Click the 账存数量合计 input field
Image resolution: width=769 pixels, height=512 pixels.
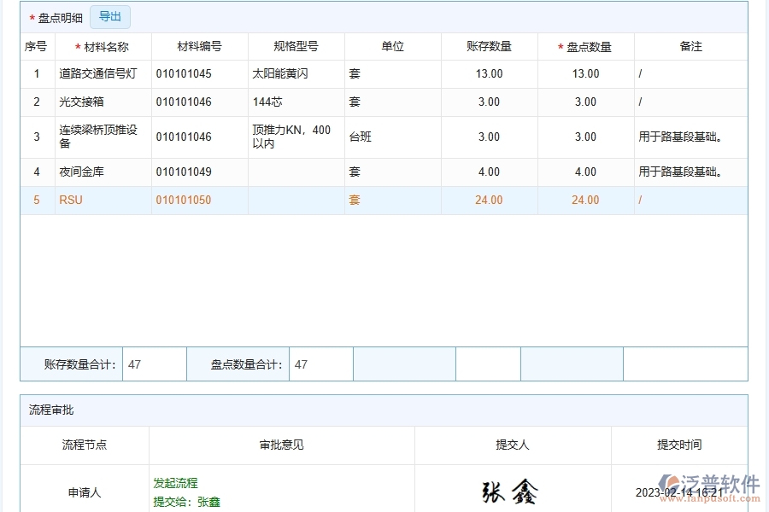point(155,364)
